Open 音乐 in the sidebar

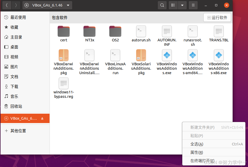point(25,96)
